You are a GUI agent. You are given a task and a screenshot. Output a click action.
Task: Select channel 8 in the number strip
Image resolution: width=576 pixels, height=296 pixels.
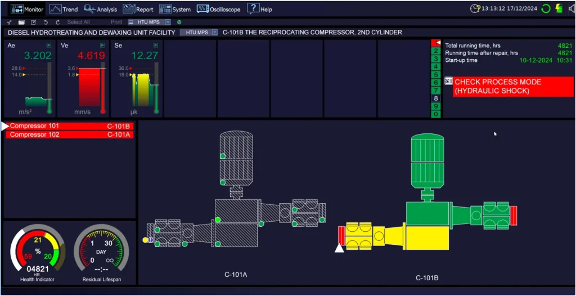point(435,98)
